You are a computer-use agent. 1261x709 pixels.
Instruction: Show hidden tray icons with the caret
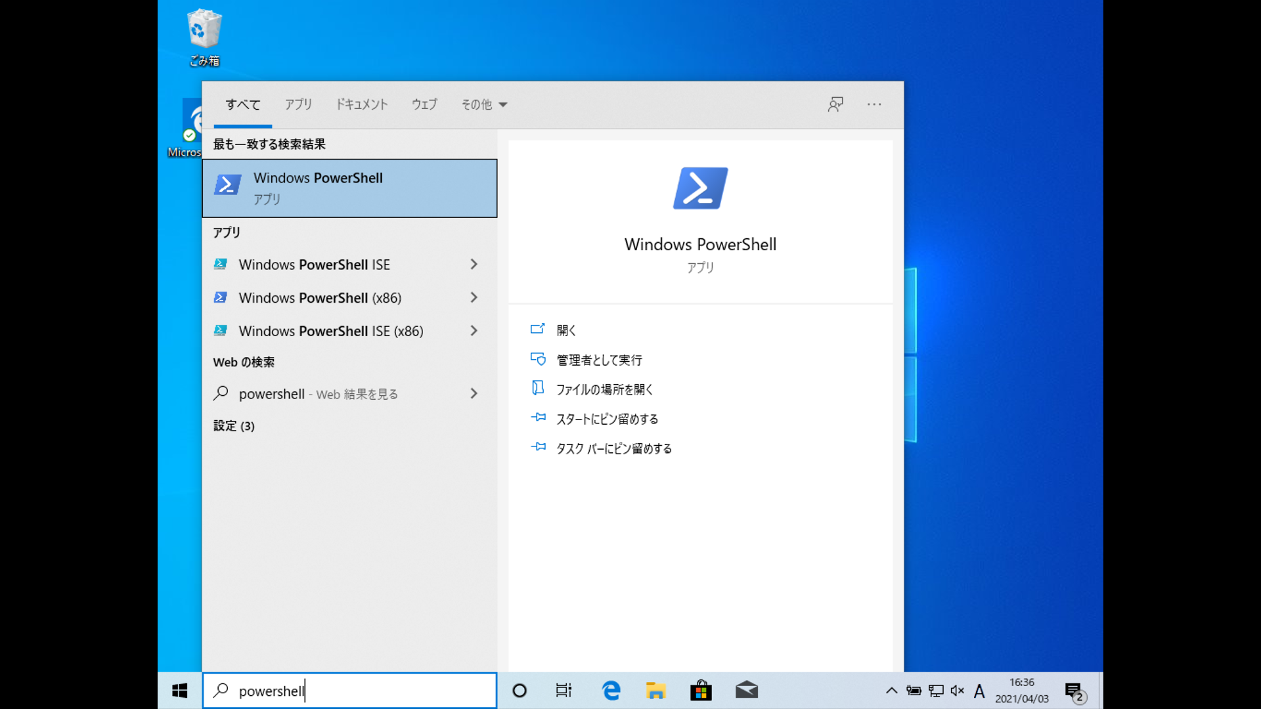coord(891,691)
